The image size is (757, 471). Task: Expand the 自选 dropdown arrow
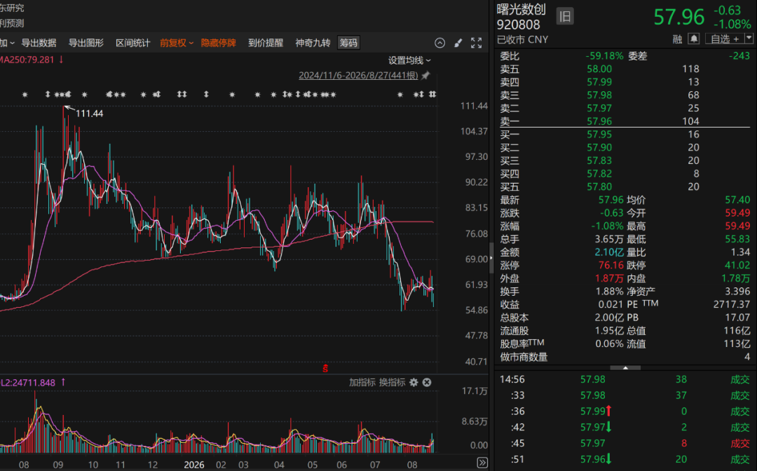[749, 38]
